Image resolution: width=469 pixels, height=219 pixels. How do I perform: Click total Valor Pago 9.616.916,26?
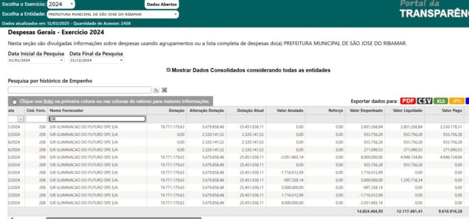click(x=450, y=211)
